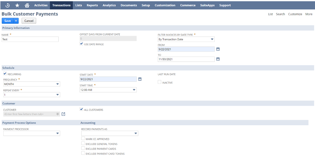
Task: Click the List link
Action: click(x=271, y=14)
